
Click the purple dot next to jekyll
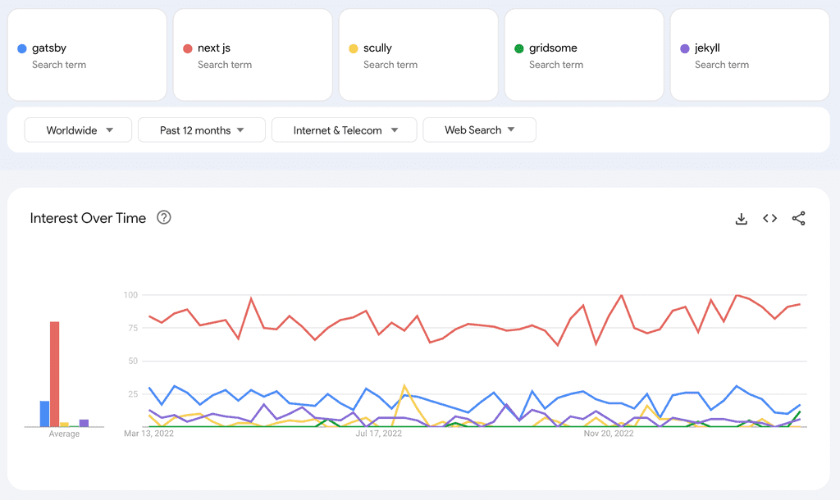[687, 48]
